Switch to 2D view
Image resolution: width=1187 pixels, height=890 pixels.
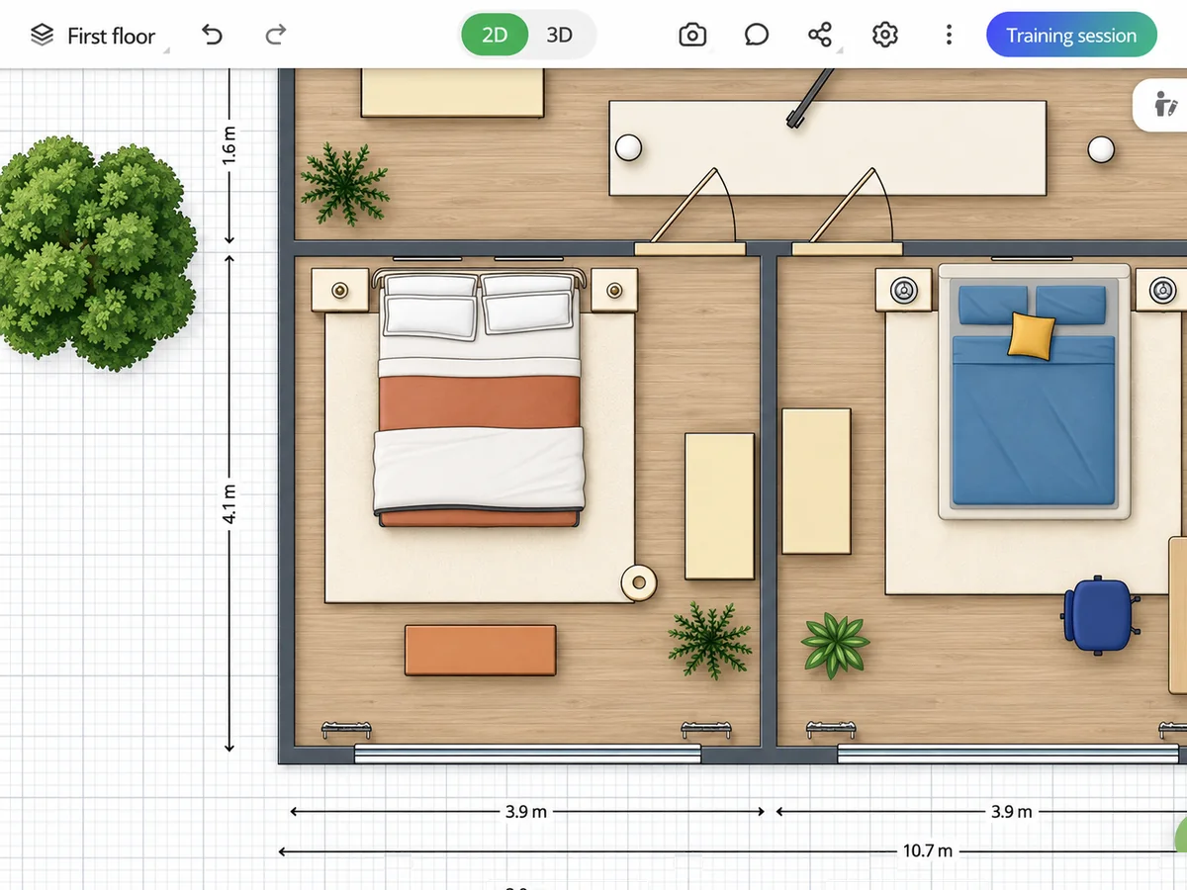(495, 36)
